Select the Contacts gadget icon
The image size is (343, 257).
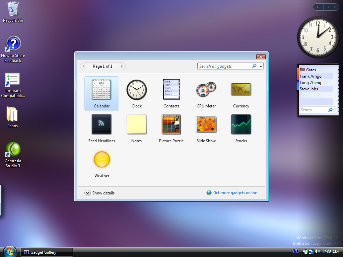[171, 90]
